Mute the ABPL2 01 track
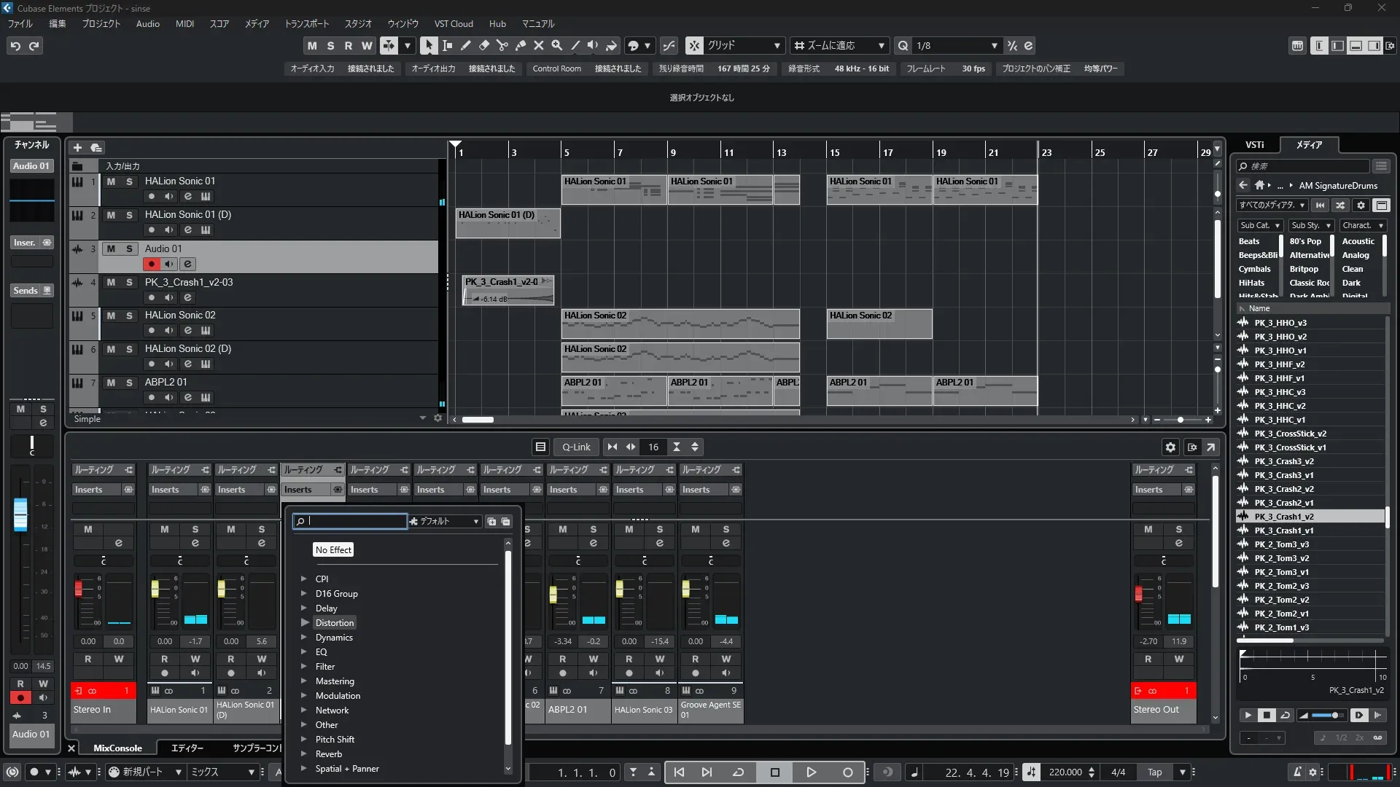The width and height of the screenshot is (1400, 787). [x=111, y=383]
